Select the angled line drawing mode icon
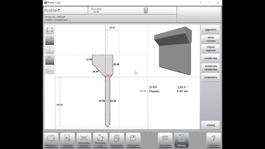The image size is (265, 149). coord(50,41)
